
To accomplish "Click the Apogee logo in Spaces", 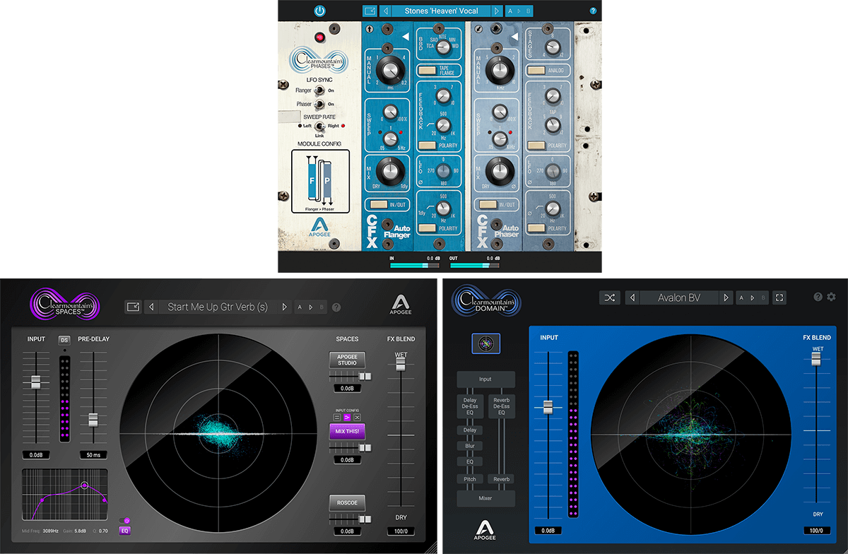I will 401,305.
